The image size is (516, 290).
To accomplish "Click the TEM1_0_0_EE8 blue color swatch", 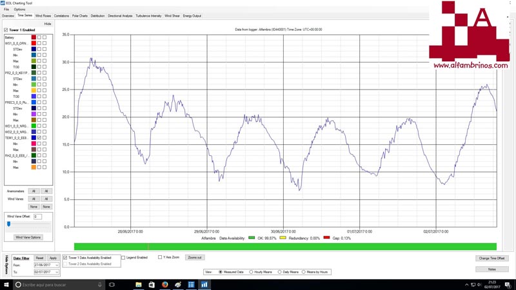I will click(34, 138).
